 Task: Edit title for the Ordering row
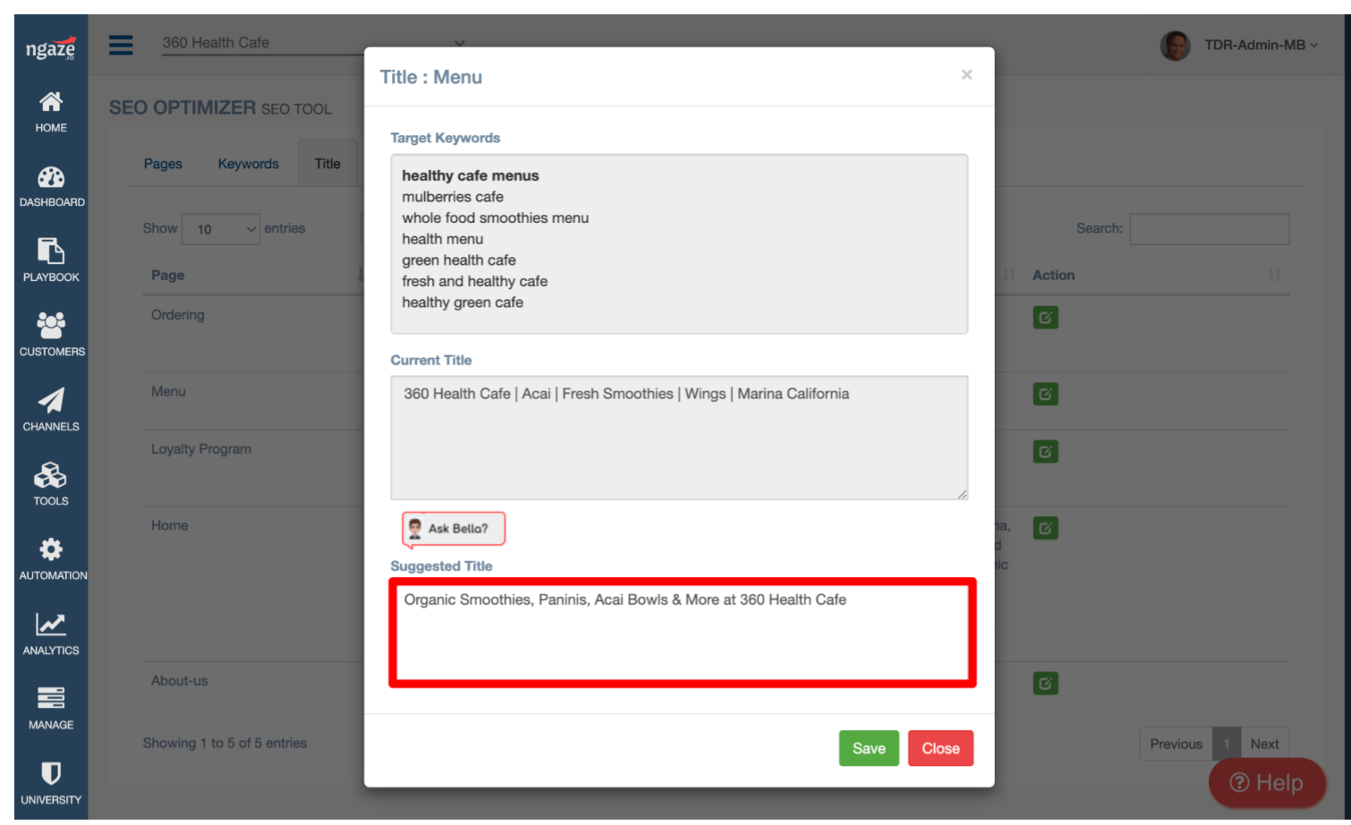coord(1045,318)
